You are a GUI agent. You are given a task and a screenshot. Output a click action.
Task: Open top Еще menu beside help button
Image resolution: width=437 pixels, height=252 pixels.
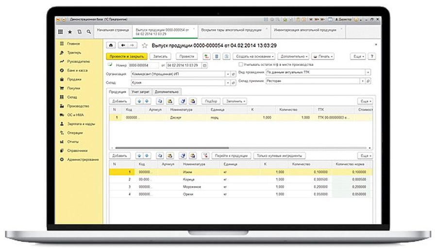tap(358, 57)
